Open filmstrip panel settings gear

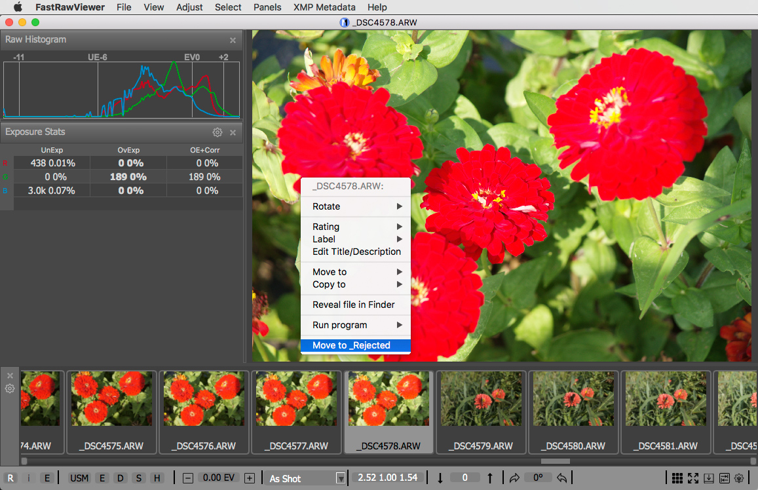[10, 388]
